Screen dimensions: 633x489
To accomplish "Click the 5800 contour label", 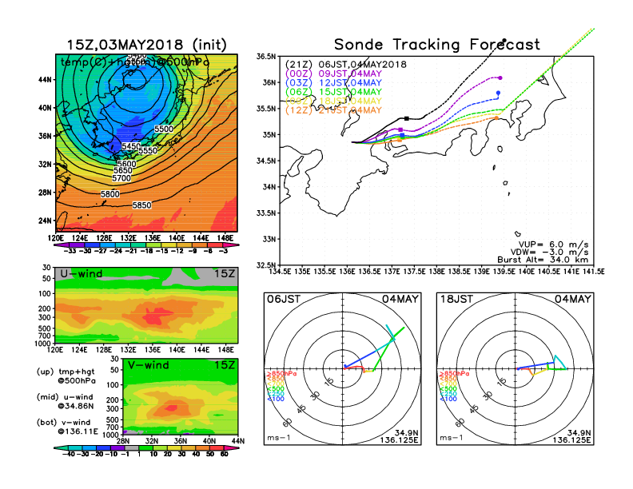I will (x=110, y=194).
